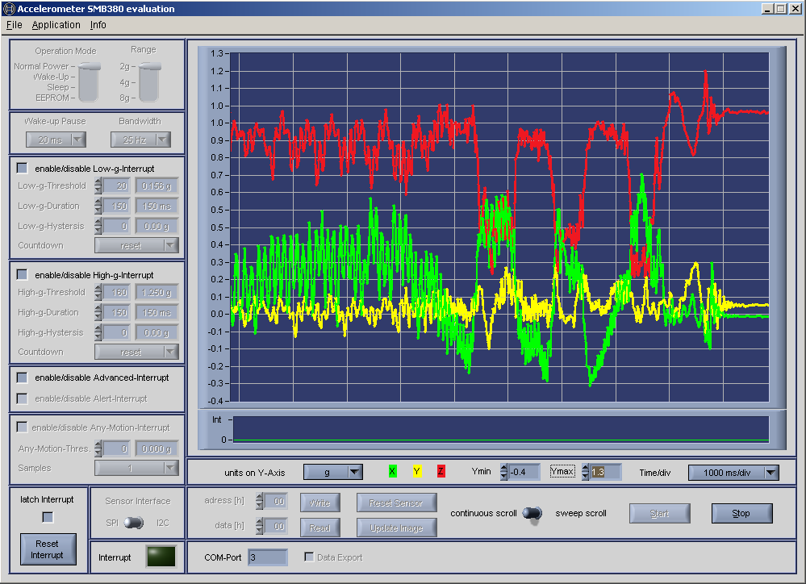Viewport: 806px width, 584px height.
Task: Tick the Data Export checkbox
Action: pyautogui.click(x=309, y=557)
